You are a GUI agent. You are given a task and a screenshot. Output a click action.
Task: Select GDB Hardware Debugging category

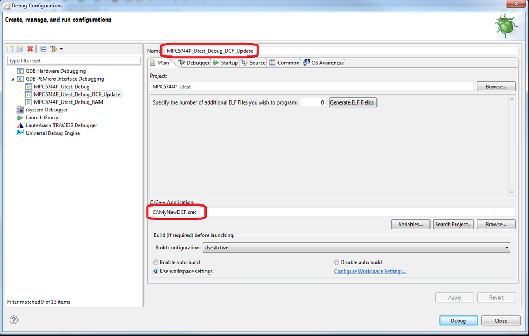point(56,71)
